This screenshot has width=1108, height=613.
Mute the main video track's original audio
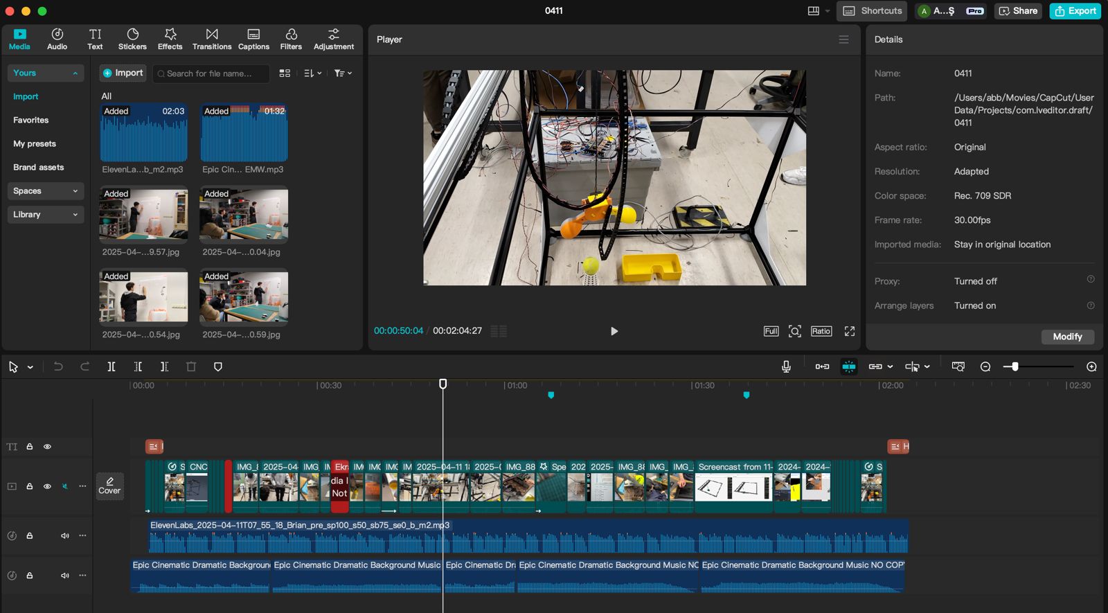pos(65,486)
